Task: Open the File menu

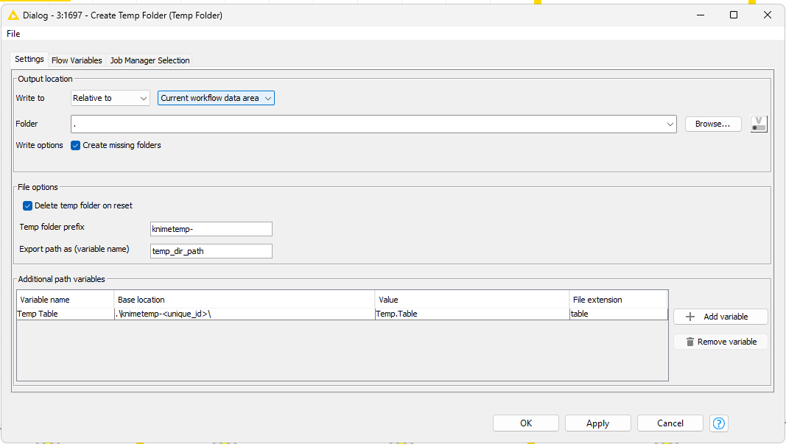Action: (x=13, y=34)
